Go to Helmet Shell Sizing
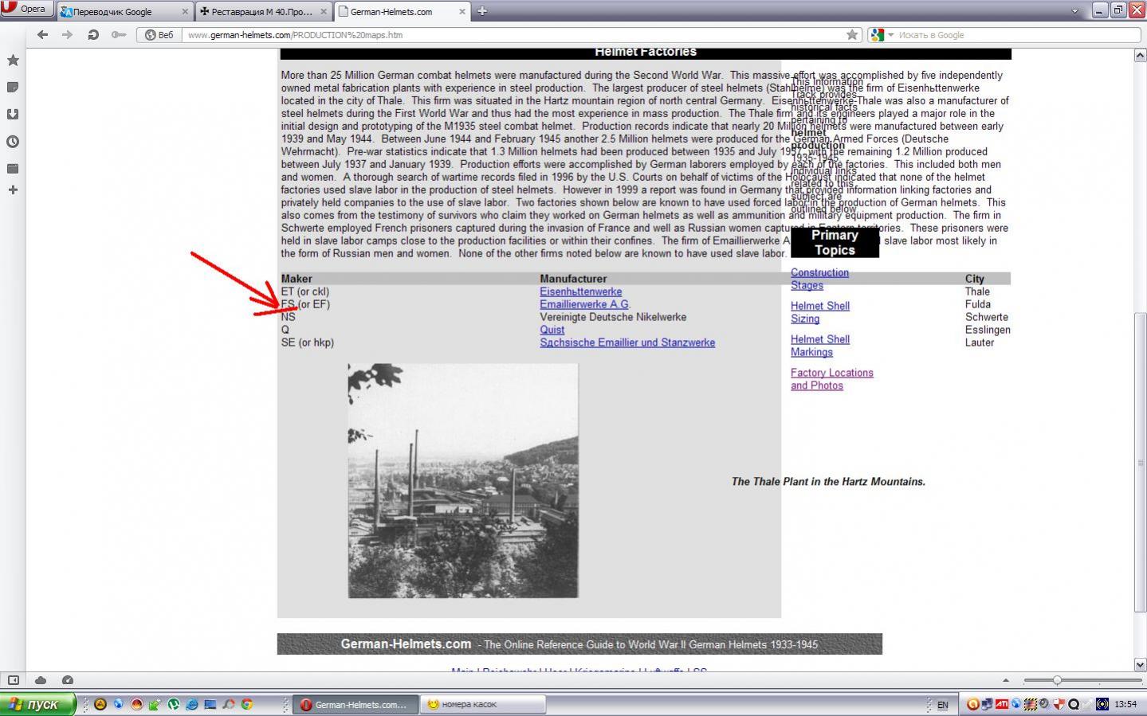This screenshot has width=1147, height=716. (820, 312)
